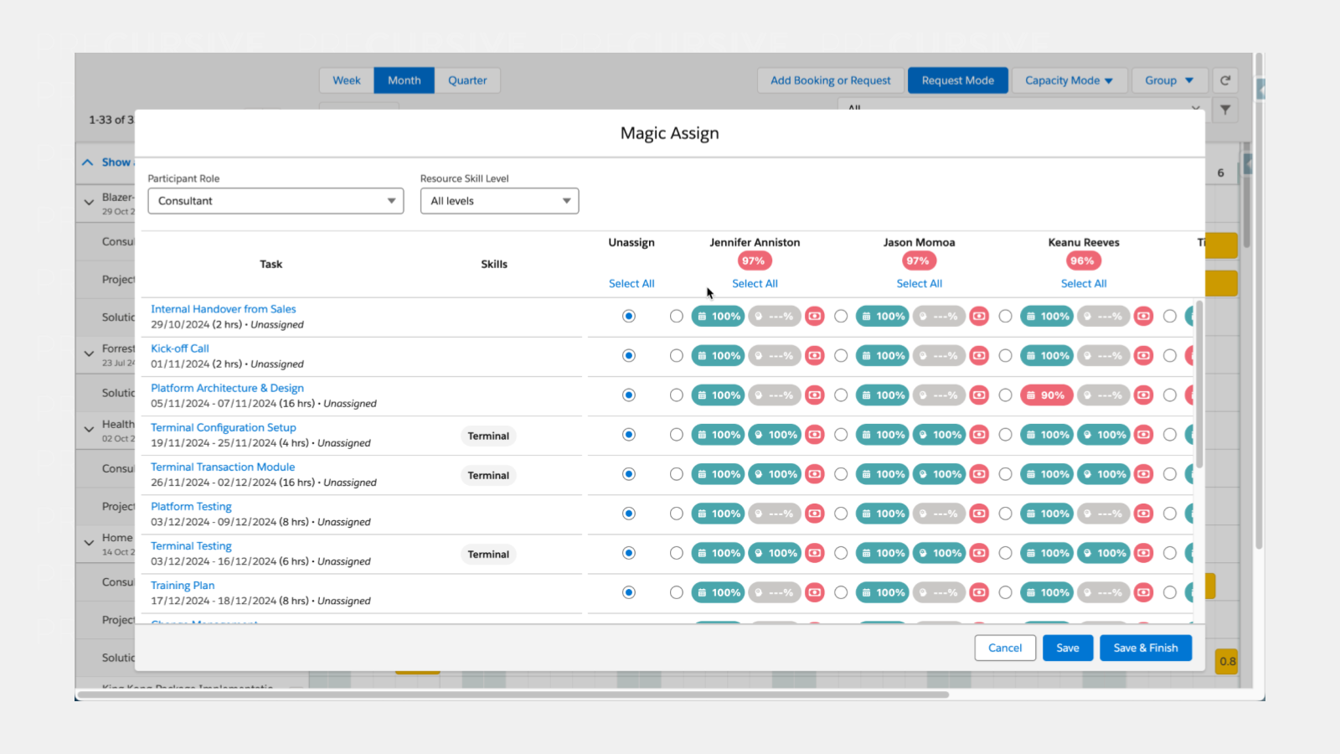Switch to Capacity Mode
The image size is (1340, 754).
1069,80
